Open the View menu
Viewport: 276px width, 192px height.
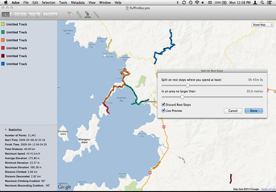click(92, 2)
